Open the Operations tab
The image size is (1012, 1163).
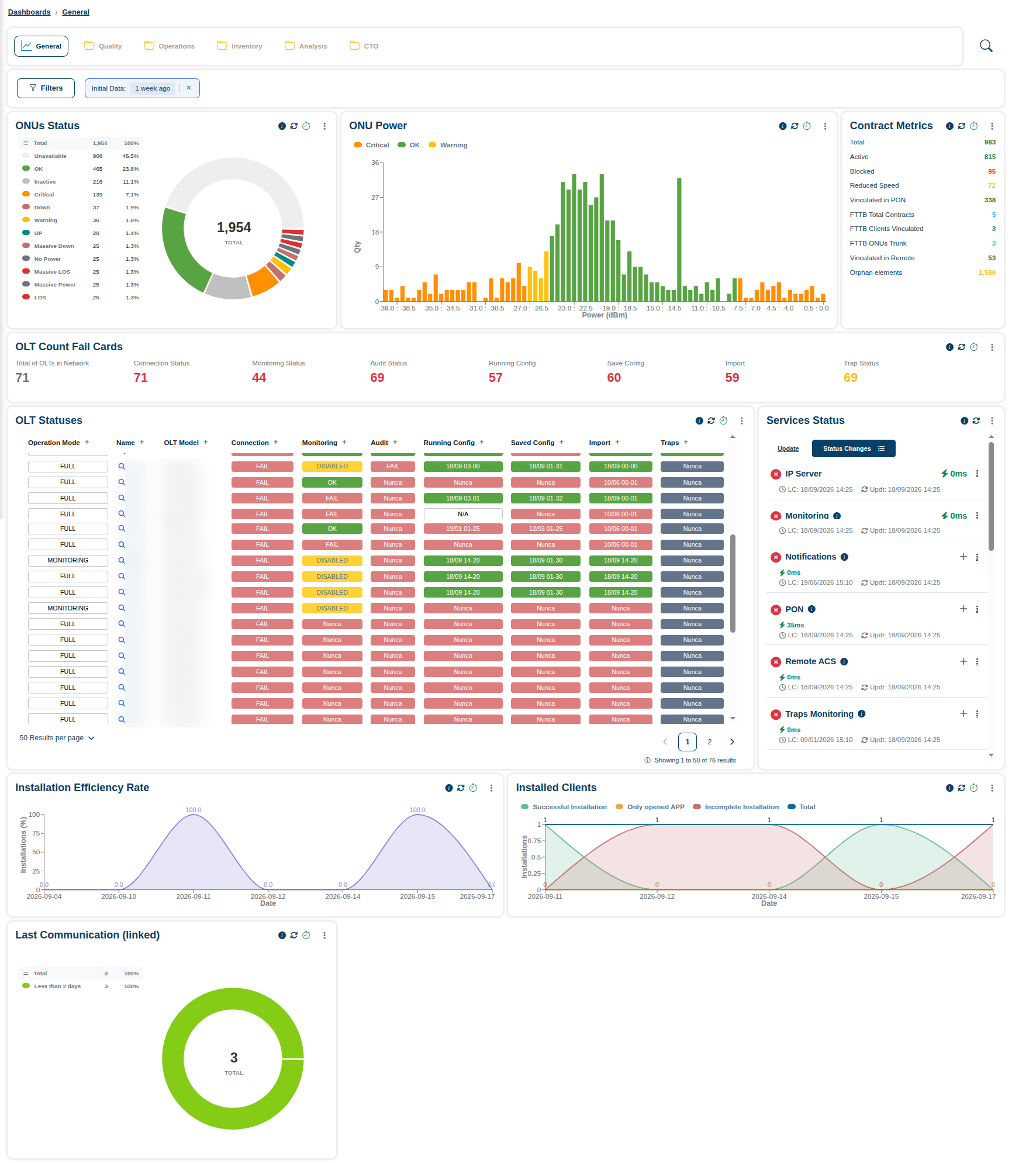tap(170, 46)
